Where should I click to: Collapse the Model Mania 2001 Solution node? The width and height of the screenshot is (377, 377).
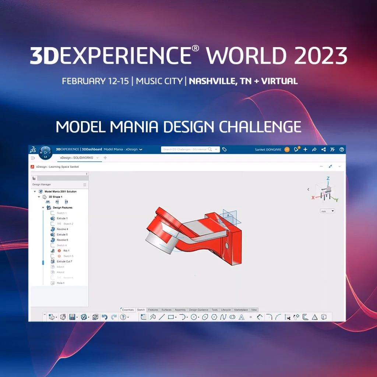(x=35, y=191)
